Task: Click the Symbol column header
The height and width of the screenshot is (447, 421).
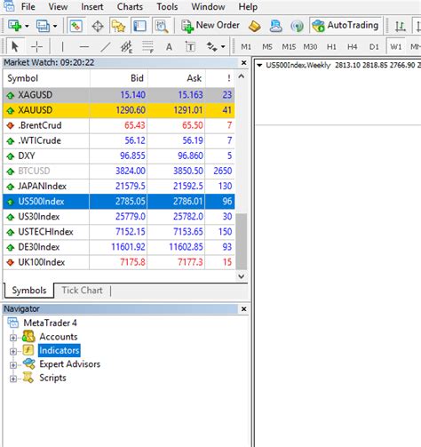Action: [x=46, y=78]
